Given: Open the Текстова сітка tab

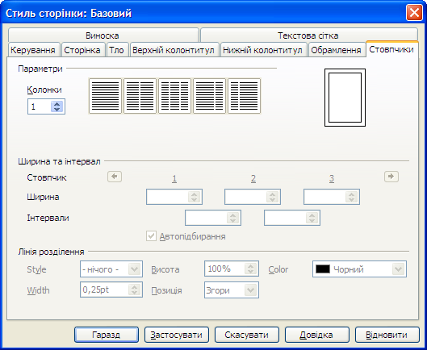Looking at the screenshot, I should 308,35.
